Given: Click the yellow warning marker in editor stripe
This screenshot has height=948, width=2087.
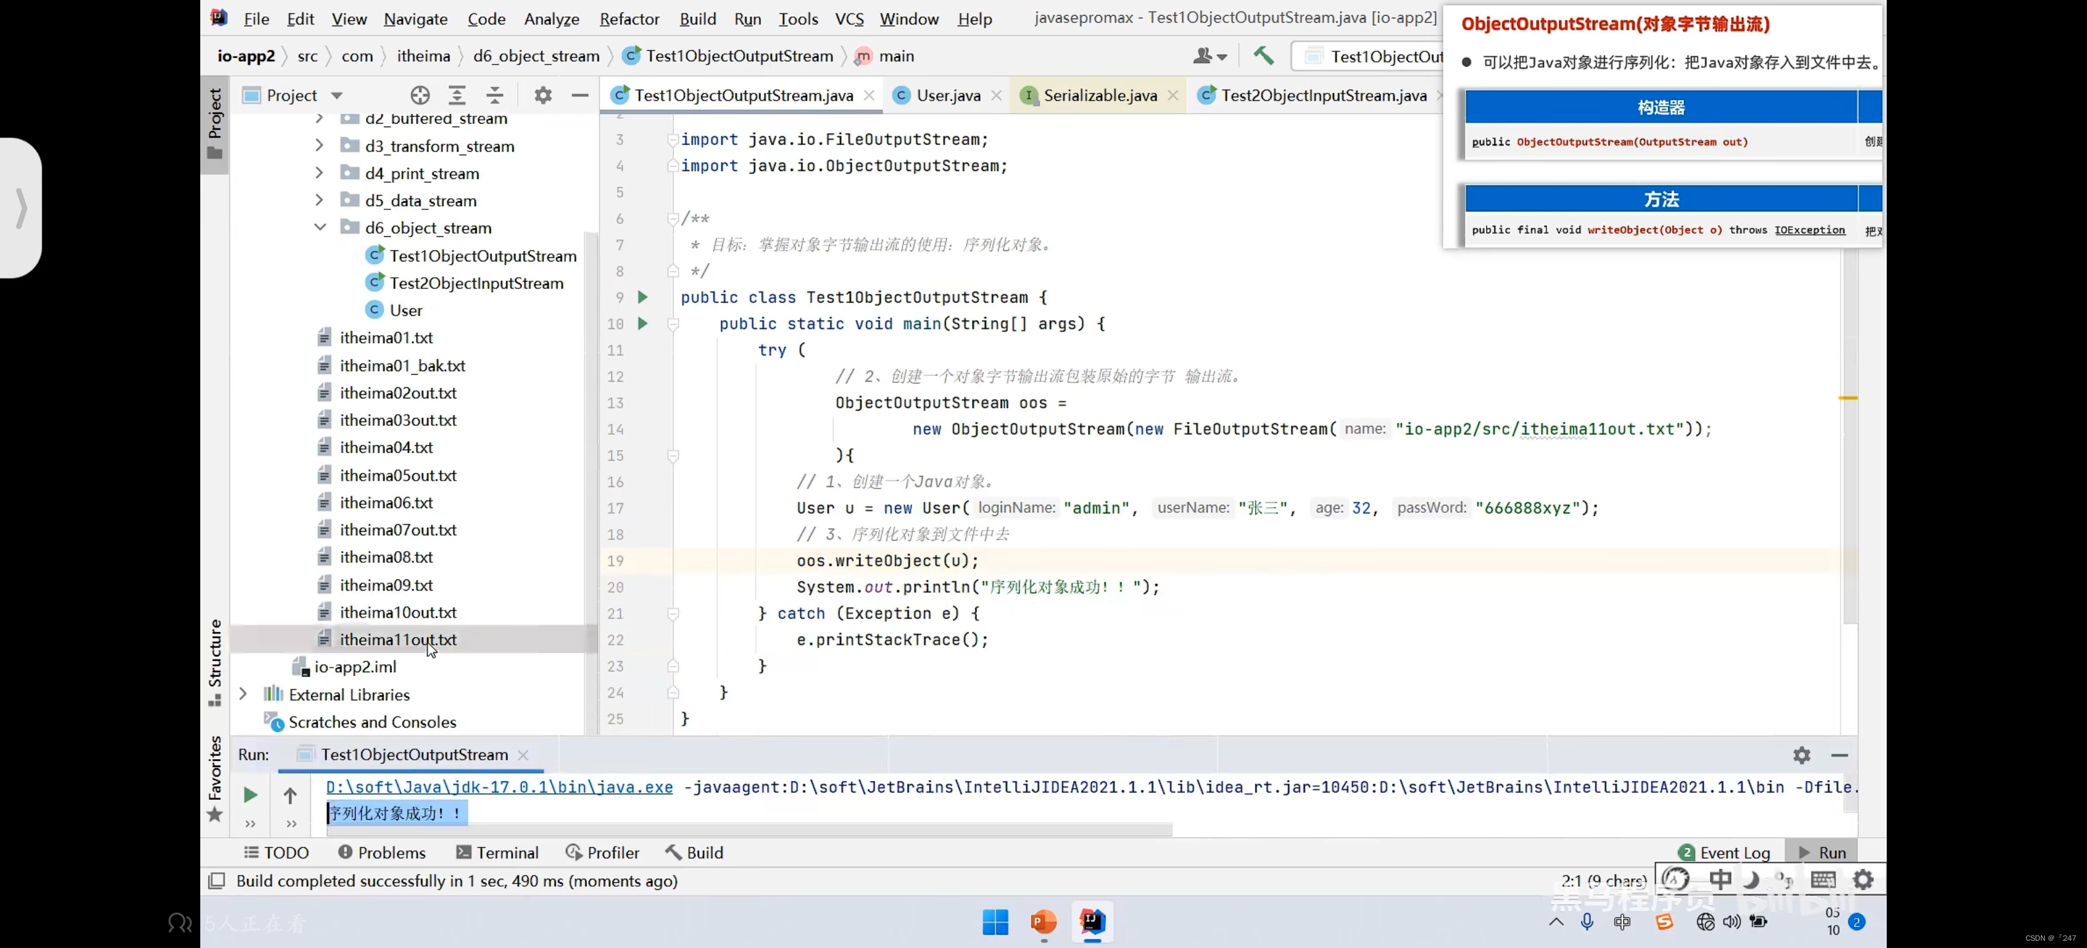Looking at the screenshot, I should click(1847, 398).
